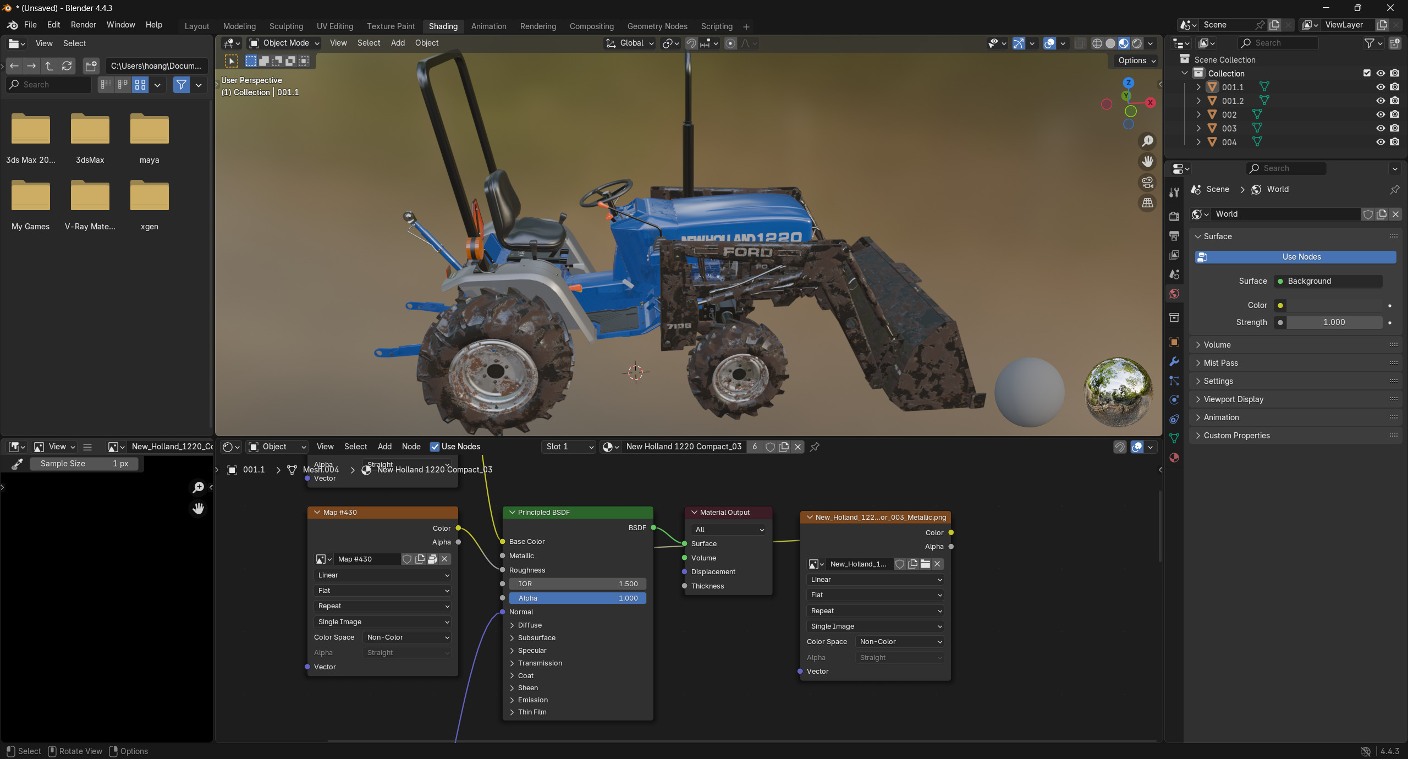Switch to the Modeling workspace tab
The height and width of the screenshot is (759, 1408).
pos(239,26)
